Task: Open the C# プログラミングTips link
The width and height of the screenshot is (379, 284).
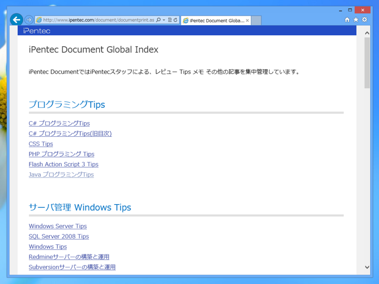Action: coord(59,123)
